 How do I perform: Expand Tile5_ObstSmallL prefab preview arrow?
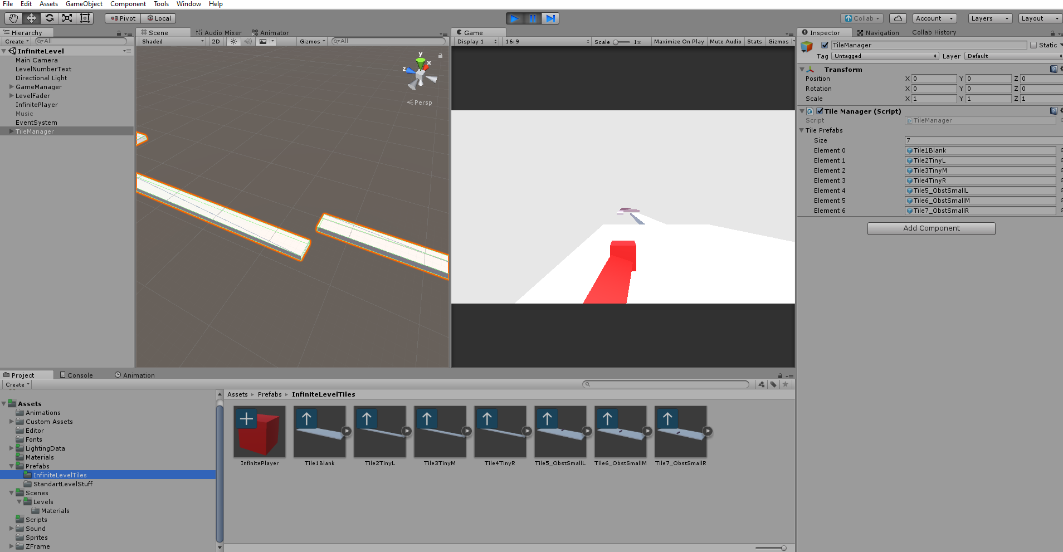click(587, 431)
